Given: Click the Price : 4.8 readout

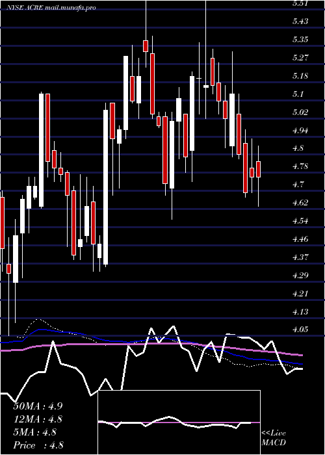Looking at the screenshot, I should click(38, 445).
